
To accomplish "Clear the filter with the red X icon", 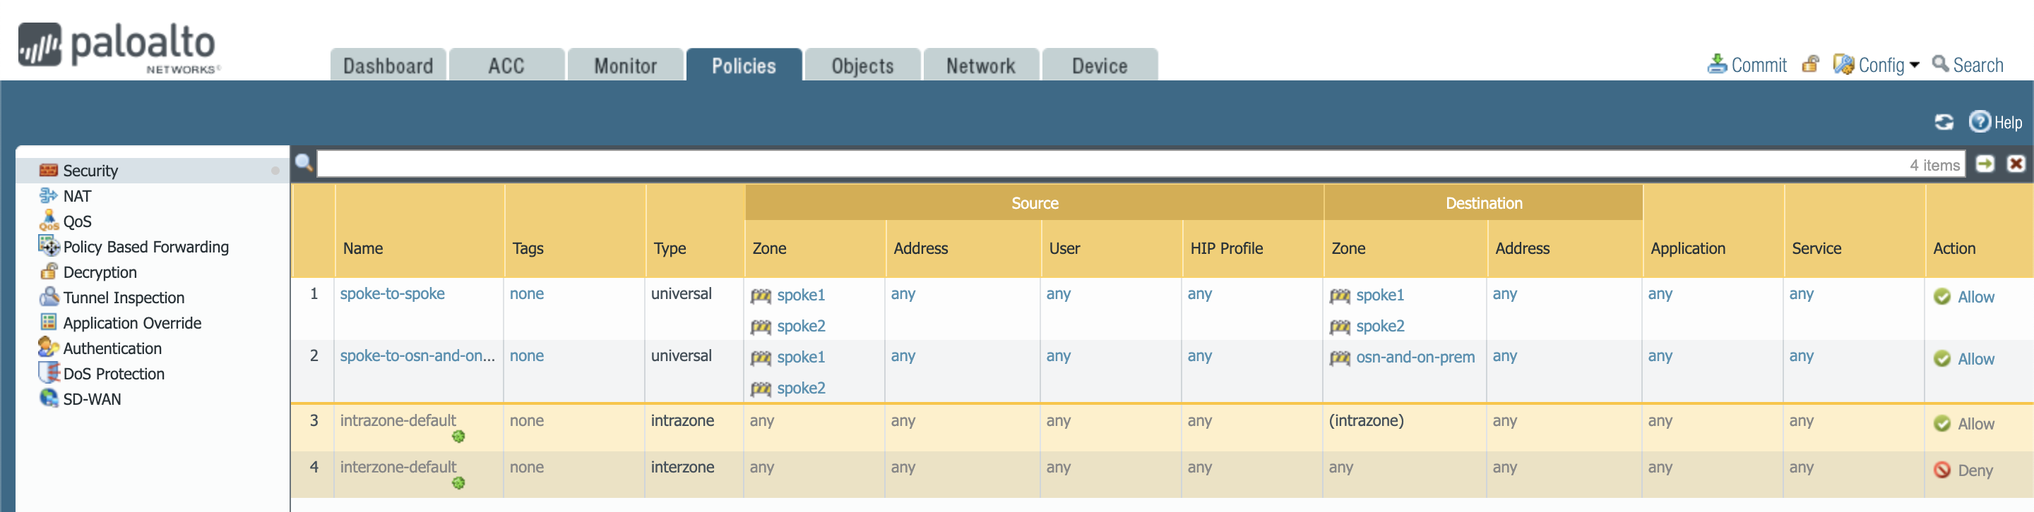I will (x=2016, y=164).
